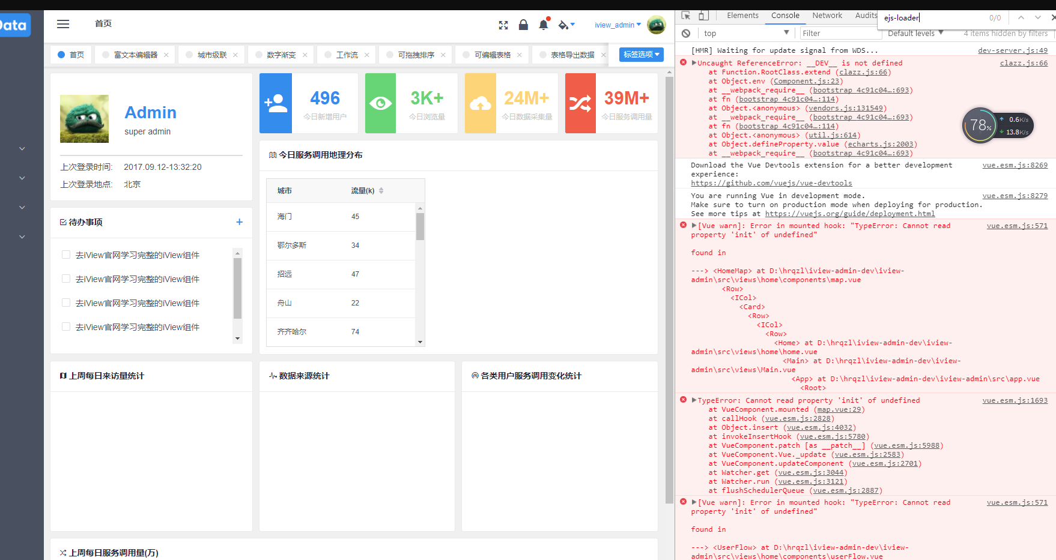Open the 标签选项 dropdown button
The height and width of the screenshot is (560, 1056).
(x=642, y=55)
